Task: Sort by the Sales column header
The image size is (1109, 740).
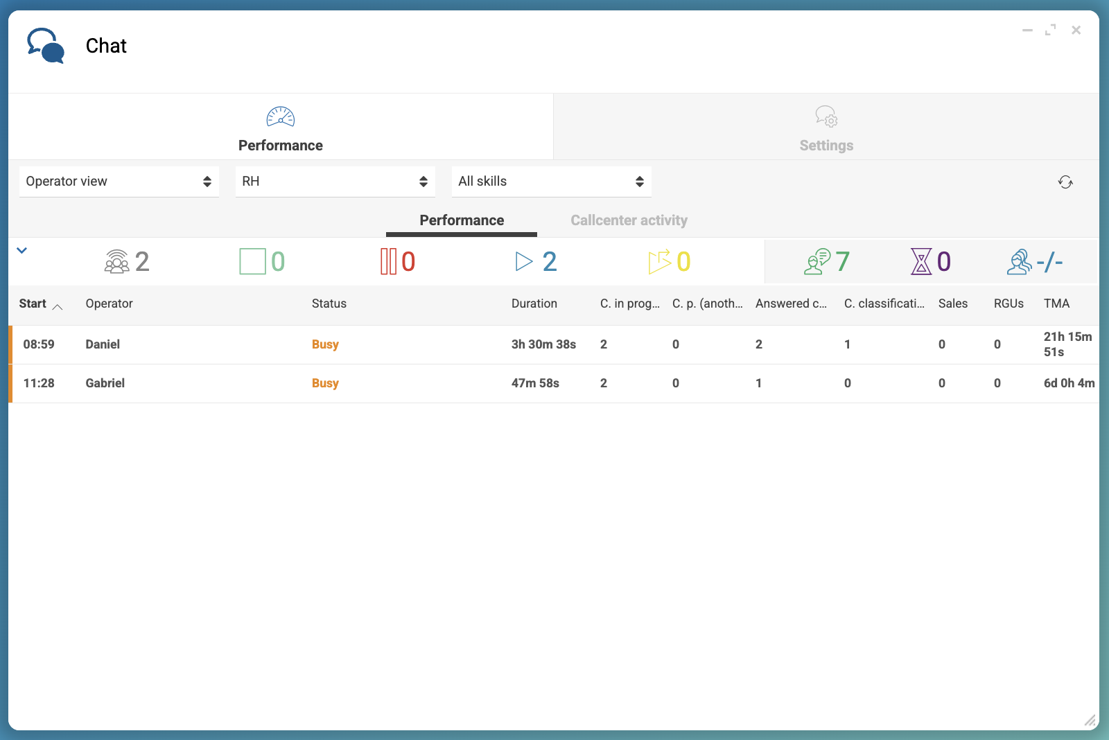Action: coord(953,303)
